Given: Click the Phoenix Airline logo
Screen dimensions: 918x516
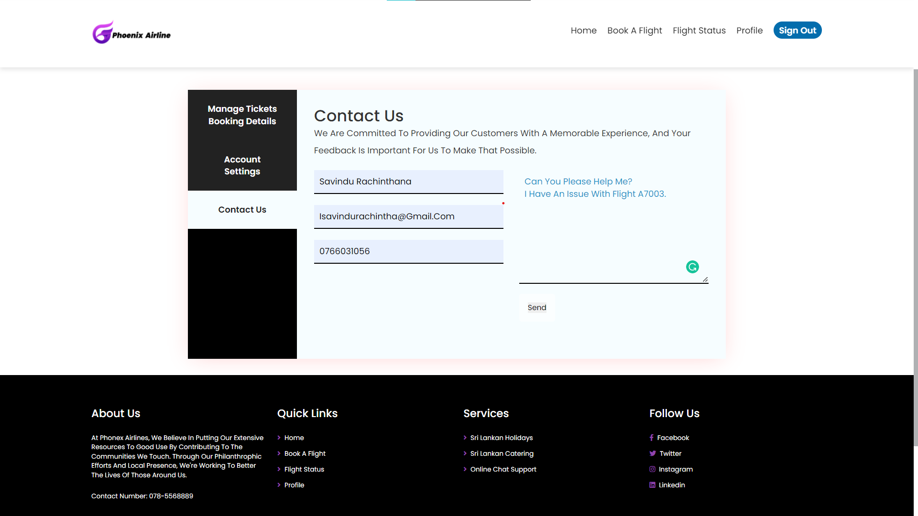Looking at the screenshot, I should coord(131,33).
